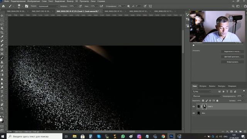Add a layer mask from Layers panel bottom
This screenshot has height=139, width=247.
232,131
